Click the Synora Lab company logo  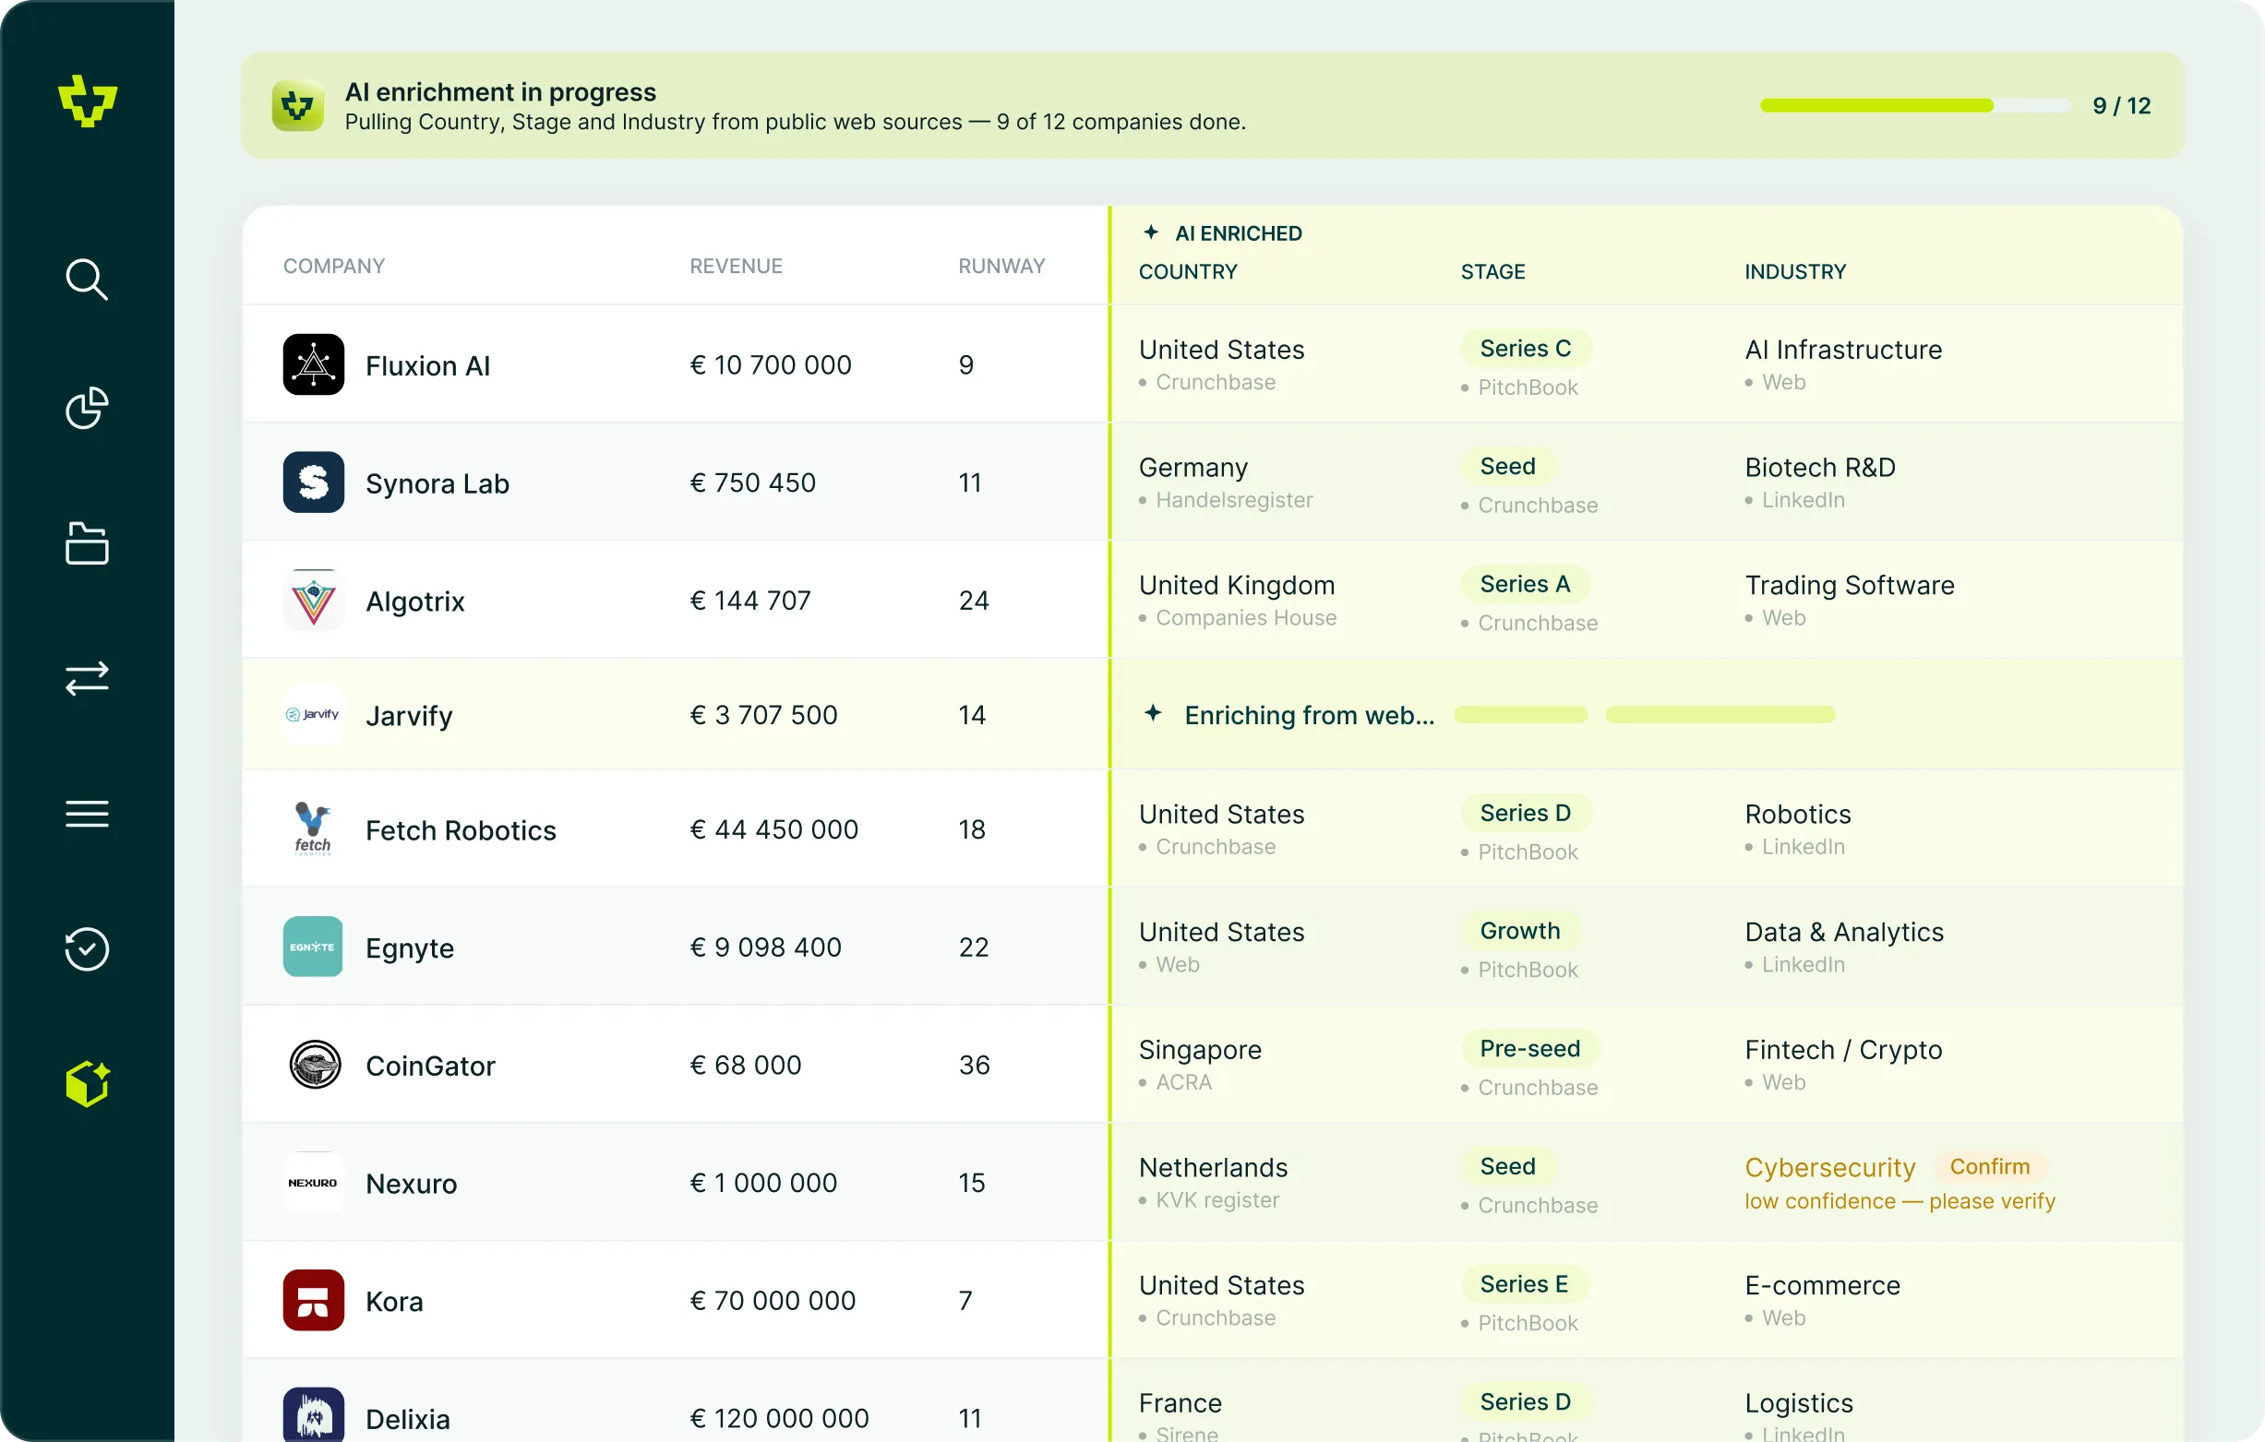313,483
